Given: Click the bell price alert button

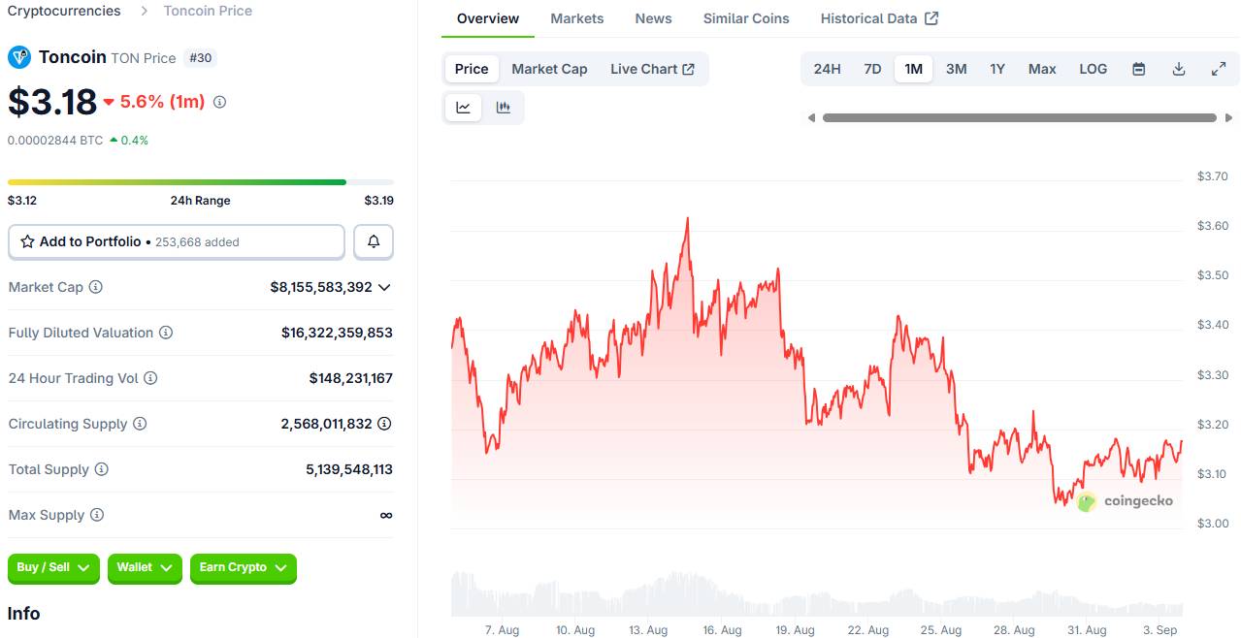Looking at the screenshot, I should pos(374,241).
